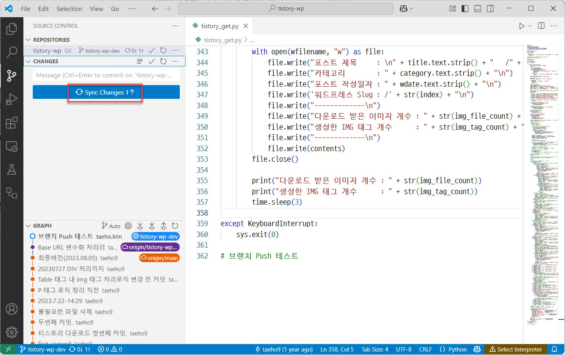Image resolution: width=565 pixels, height=355 pixels.
Task: Select the Run and Debug icon
Action: [x=12, y=99]
